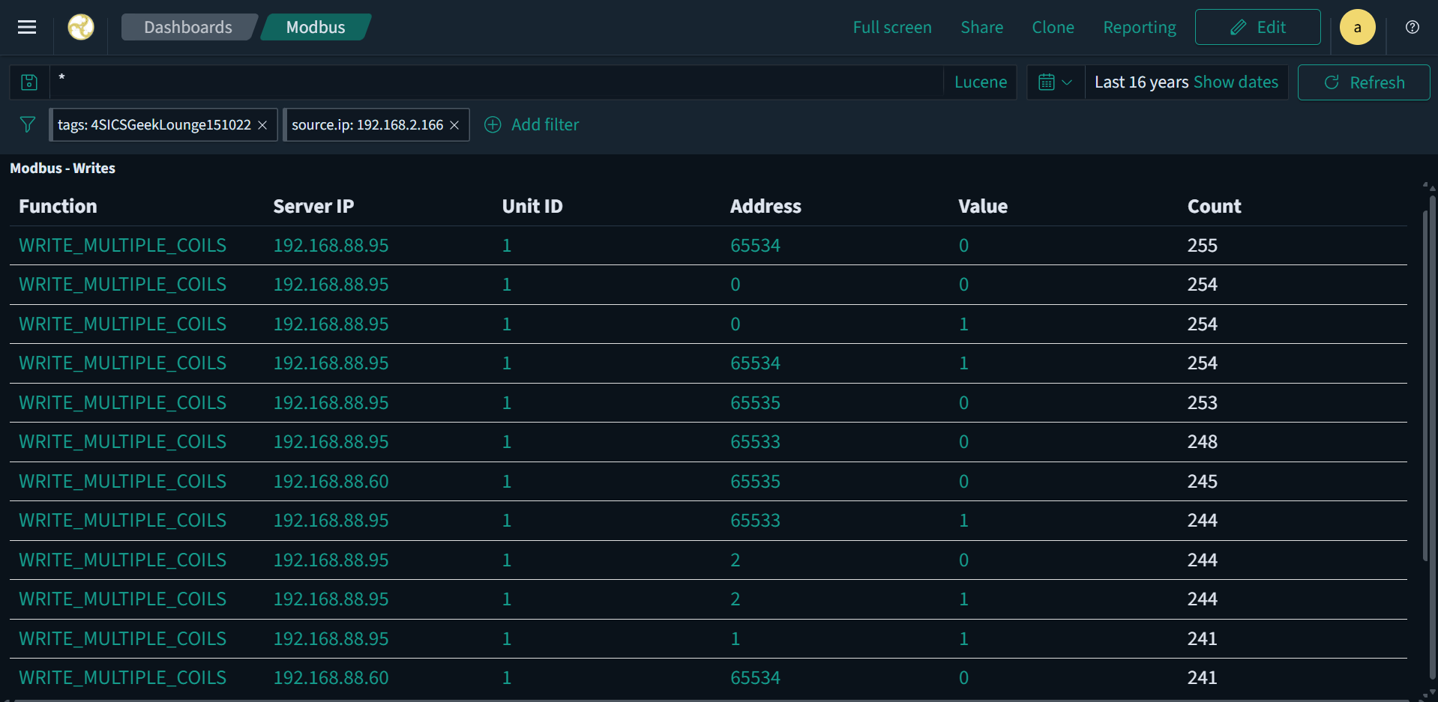
Task: Remove the source.ip 192.168.2.166 filter
Action: pos(454,125)
